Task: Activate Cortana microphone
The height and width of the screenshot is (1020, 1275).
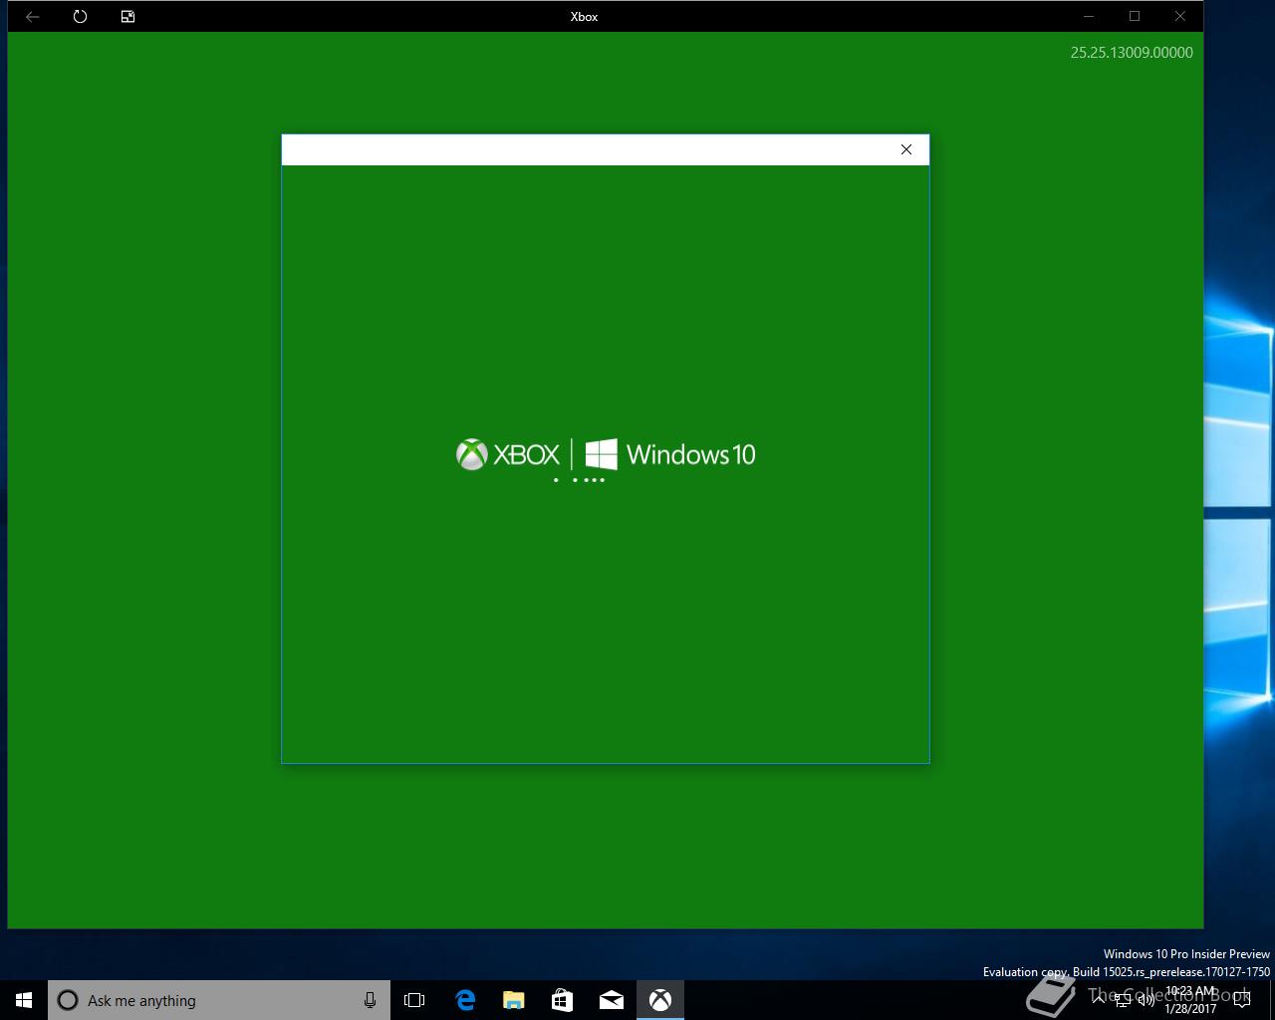Action: click(370, 1000)
